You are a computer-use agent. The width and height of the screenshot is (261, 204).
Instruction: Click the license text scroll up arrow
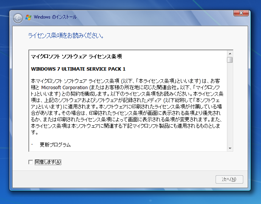230,54
